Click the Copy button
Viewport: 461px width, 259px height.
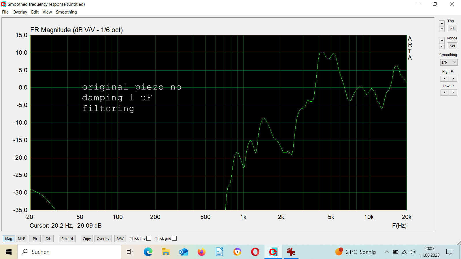point(87,239)
